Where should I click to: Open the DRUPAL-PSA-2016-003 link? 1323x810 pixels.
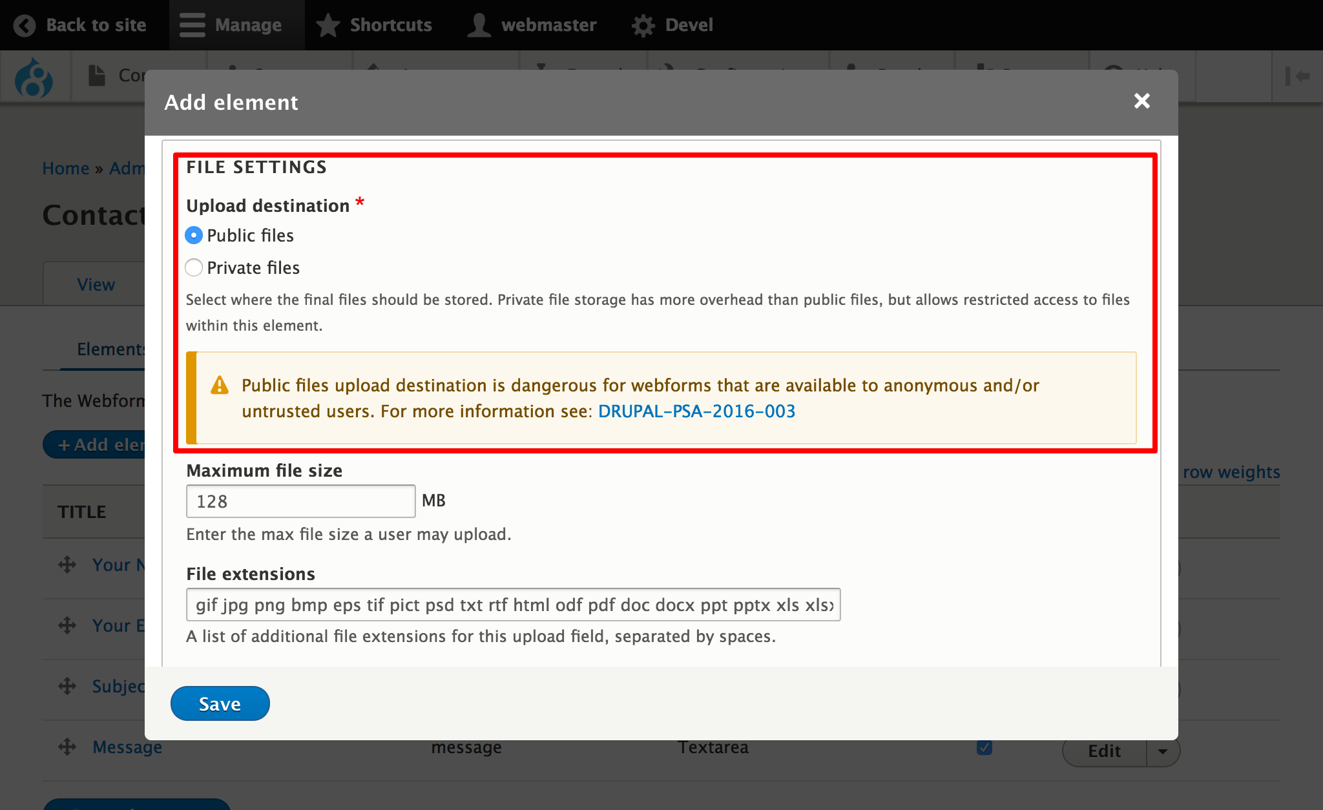point(696,411)
